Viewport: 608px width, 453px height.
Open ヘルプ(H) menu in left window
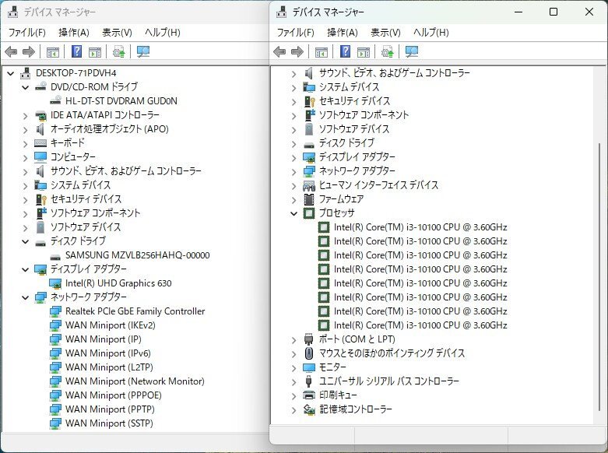point(162,32)
